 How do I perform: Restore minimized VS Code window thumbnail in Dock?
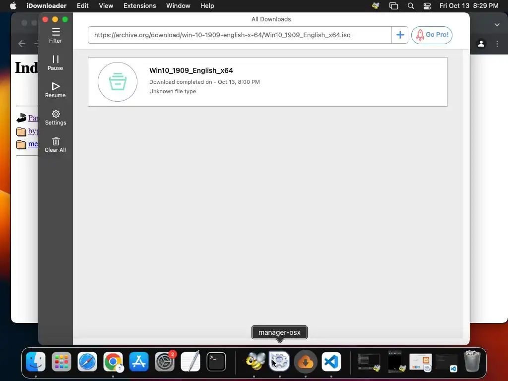coord(447,363)
